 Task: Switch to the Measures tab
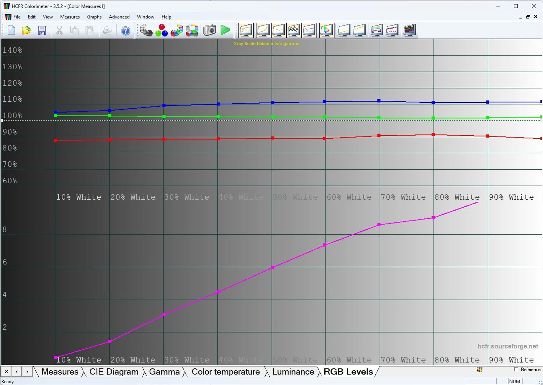pos(60,372)
